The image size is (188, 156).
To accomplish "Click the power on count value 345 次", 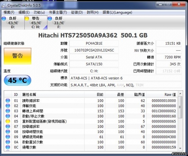I will pos(169,64).
